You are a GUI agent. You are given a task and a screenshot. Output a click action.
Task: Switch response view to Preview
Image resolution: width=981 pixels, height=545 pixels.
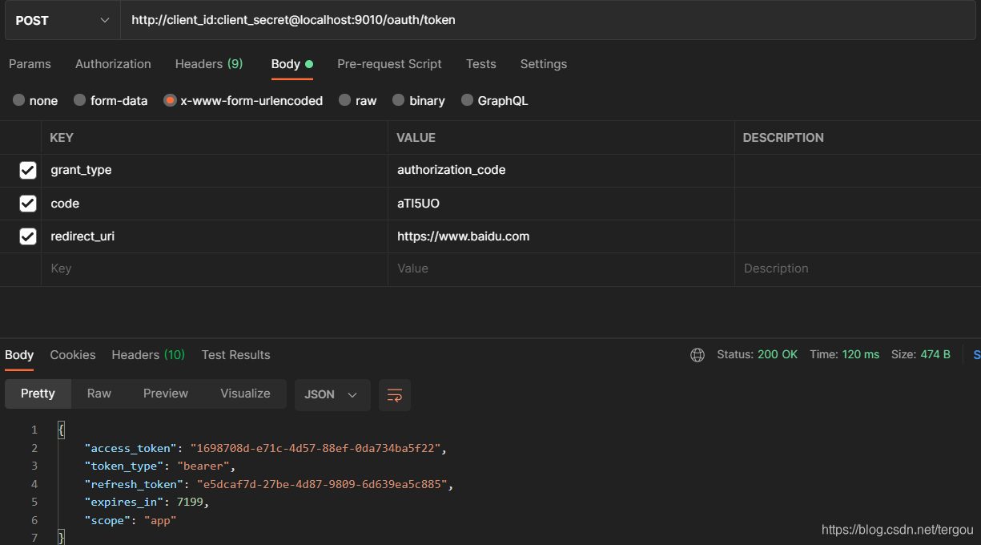pos(166,394)
